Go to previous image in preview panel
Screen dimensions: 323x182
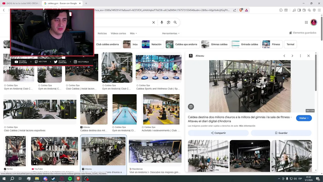284,56
